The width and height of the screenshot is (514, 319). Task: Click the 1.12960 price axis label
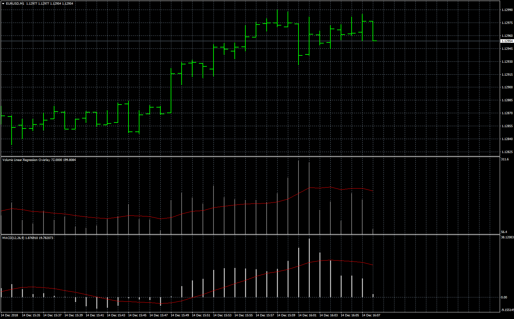507,36
